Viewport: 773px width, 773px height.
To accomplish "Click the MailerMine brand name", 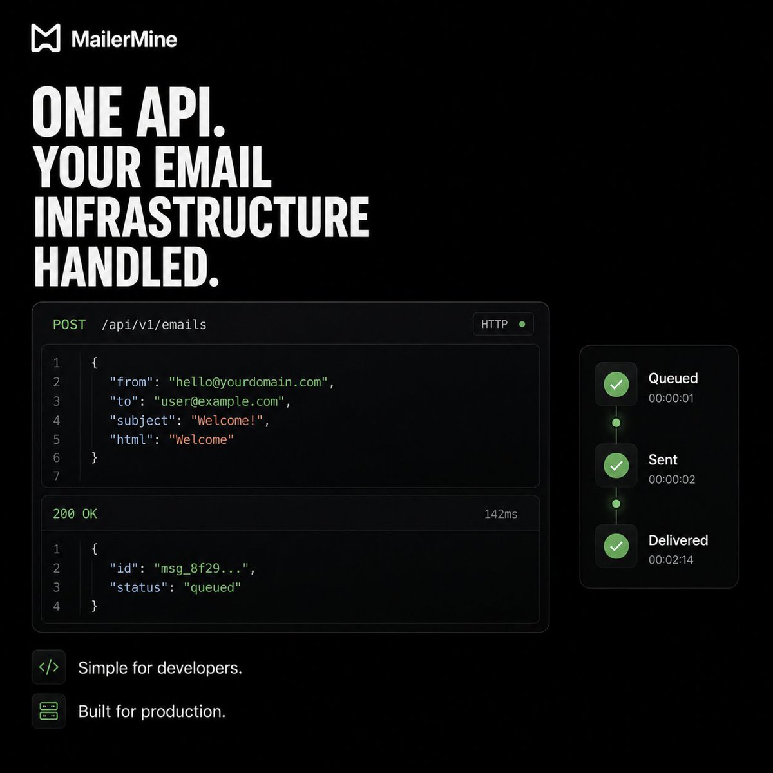I will (124, 39).
